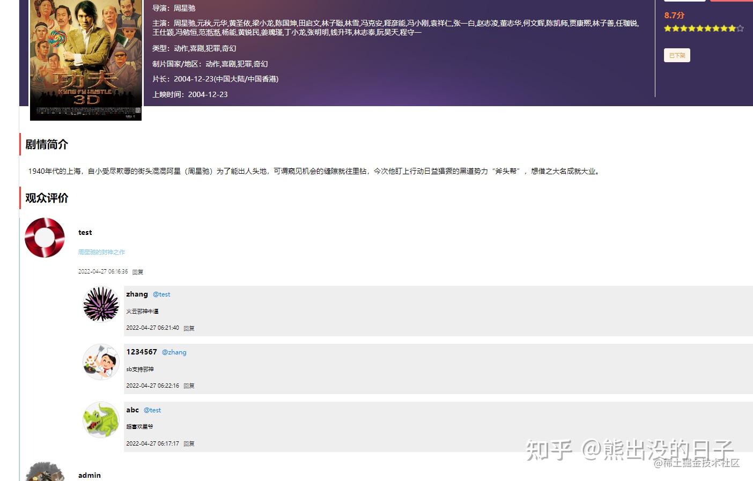The width and height of the screenshot is (753, 481).
Task: Click the @zhang mention in 1234567's reply
Action: (174, 352)
